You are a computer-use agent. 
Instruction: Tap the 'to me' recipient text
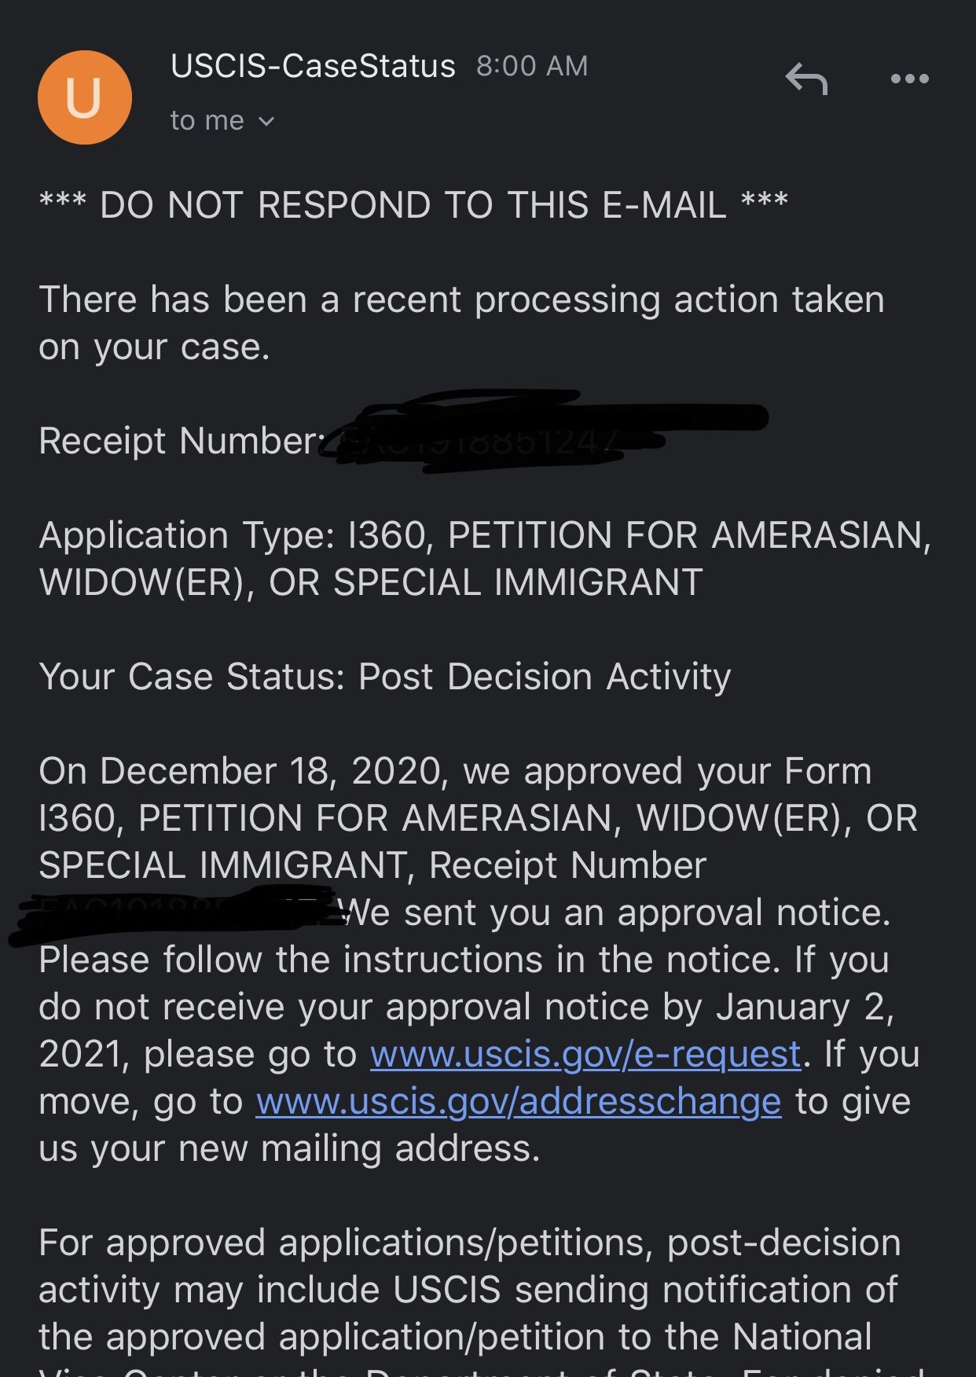(207, 120)
